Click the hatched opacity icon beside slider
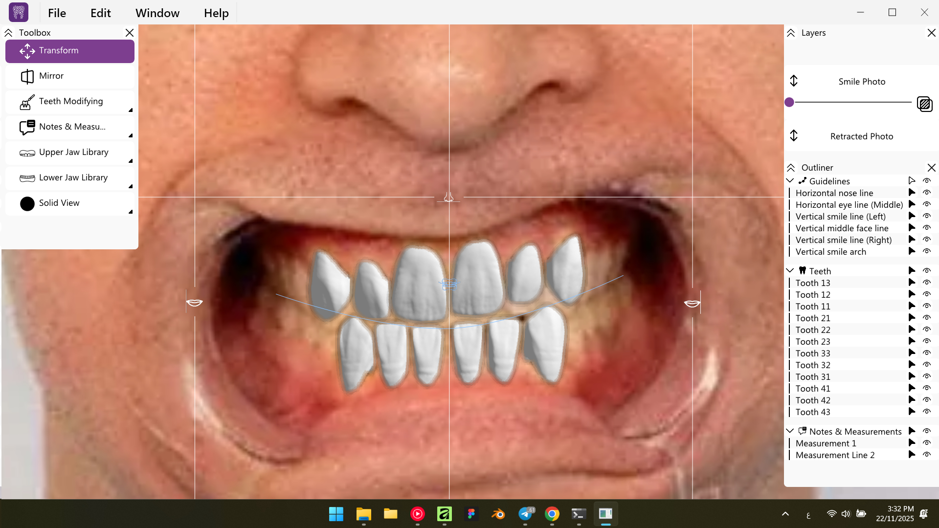939x528 pixels. point(924,104)
